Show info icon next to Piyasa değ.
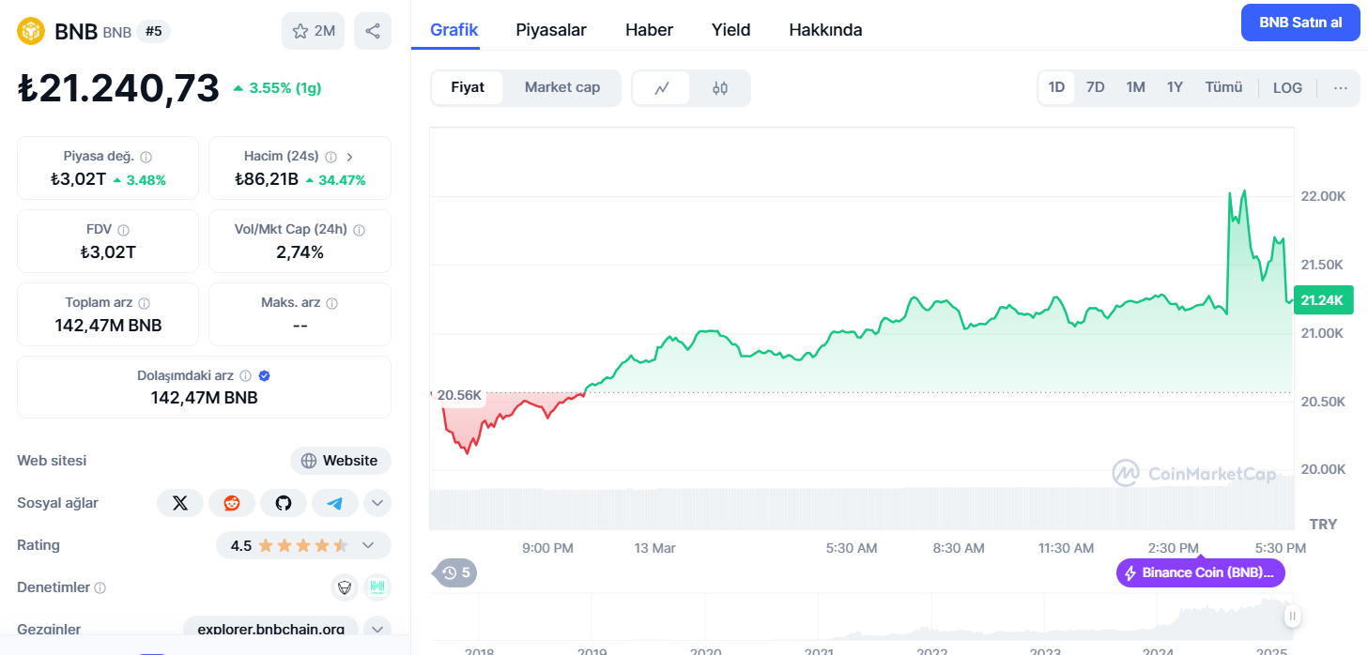 [146, 157]
